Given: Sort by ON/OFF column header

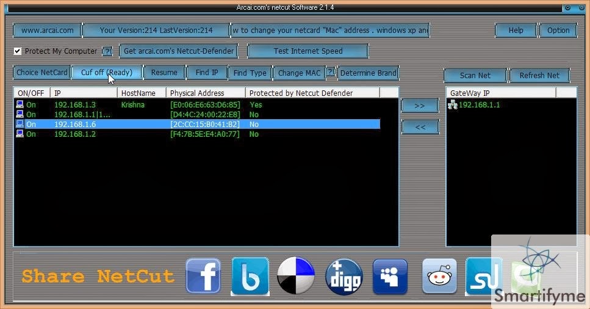Looking at the screenshot, I should (x=32, y=93).
